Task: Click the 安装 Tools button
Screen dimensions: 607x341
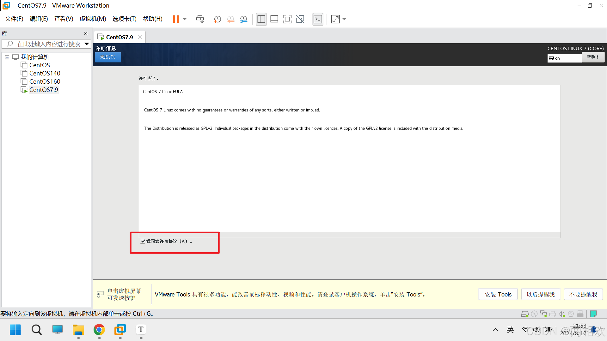Action: (498, 294)
